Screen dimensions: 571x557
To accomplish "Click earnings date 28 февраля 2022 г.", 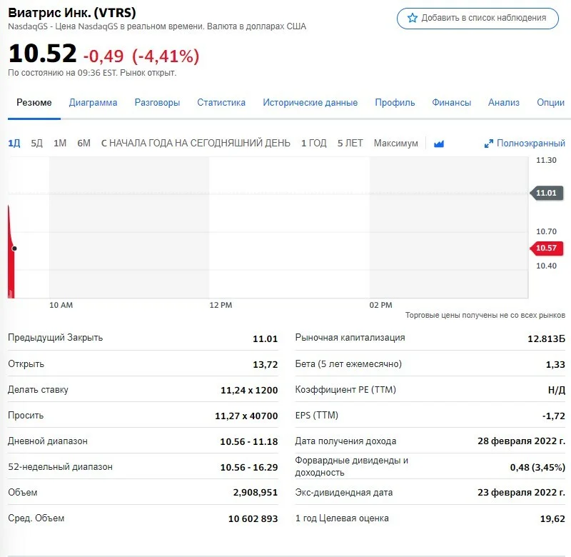I will pyautogui.click(x=522, y=441).
